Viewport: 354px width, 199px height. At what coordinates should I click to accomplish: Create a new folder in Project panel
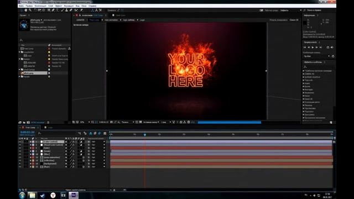click(24, 122)
